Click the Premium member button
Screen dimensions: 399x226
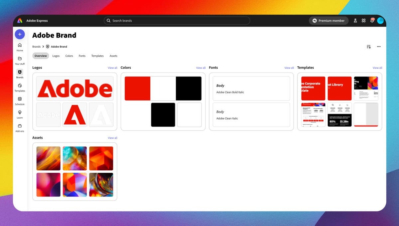click(x=328, y=20)
